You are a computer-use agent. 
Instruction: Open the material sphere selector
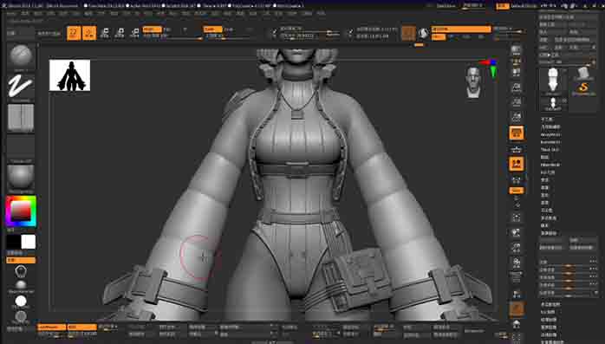21,178
